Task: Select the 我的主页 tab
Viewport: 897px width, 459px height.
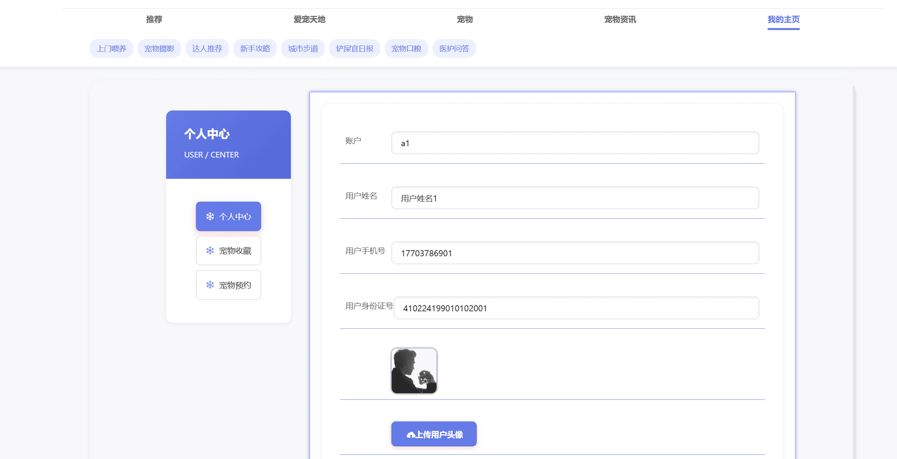Action: tap(783, 20)
